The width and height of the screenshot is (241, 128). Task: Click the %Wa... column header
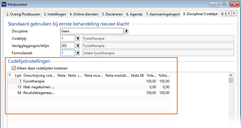tap(164, 76)
